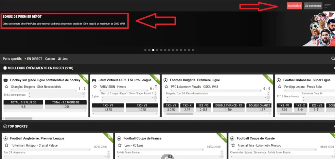Click football icon for Indonésie Super Ligue
This screenshot has height=159, width=335.
[279, 80]
